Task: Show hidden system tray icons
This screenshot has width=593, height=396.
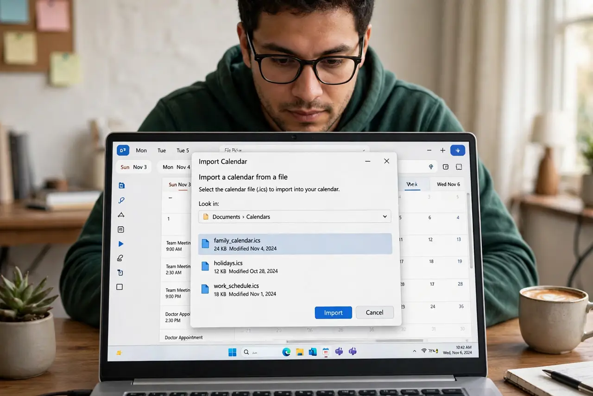Action: (414, 351)
